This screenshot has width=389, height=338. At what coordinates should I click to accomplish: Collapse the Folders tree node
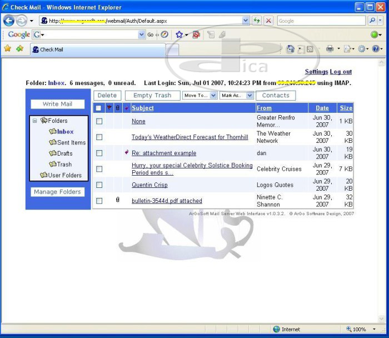pyautogui.click(x=35, y=121)
